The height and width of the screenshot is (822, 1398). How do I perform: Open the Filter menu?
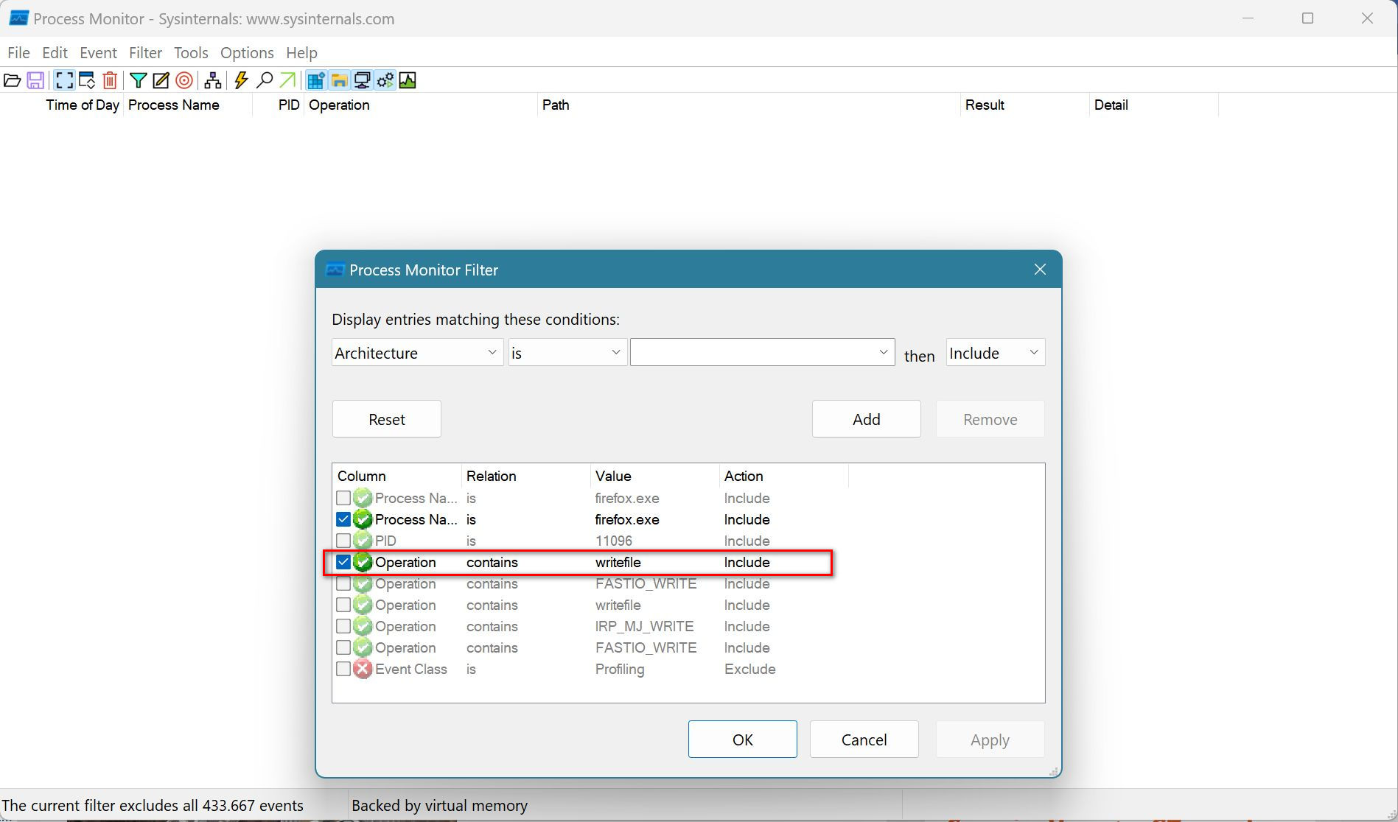[x=145, y=53]
